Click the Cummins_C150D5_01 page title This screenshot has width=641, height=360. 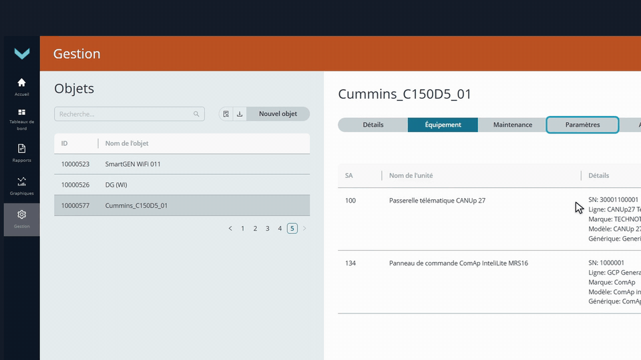click(x=405, y=94)
